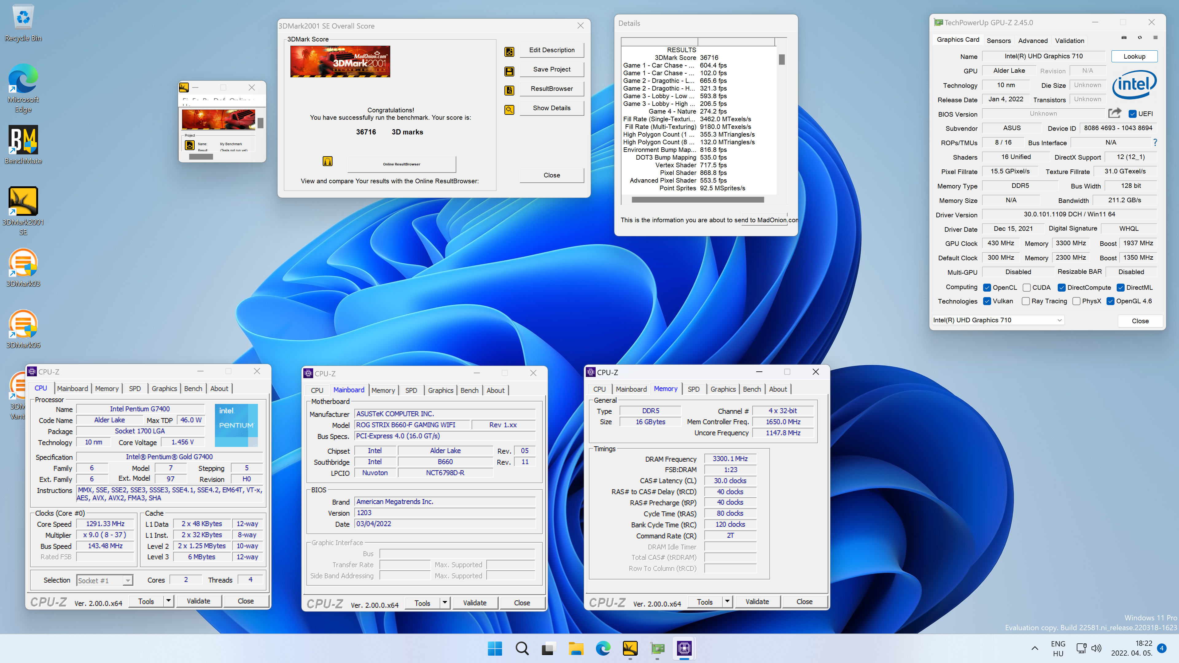This screenshot has width=1179, height=663.
Task: Click Validate in CPU-Z Memory window
Action: 757,601
